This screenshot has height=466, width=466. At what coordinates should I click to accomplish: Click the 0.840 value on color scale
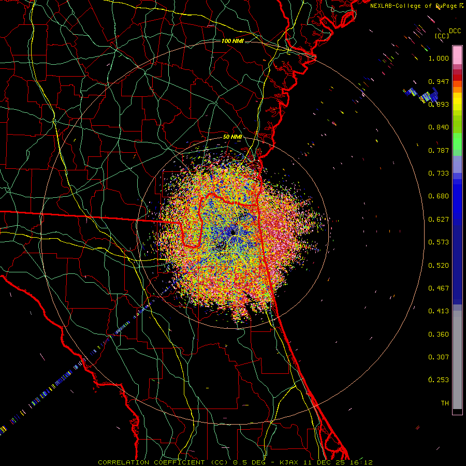pyautogui.click(x=439, y=127)
